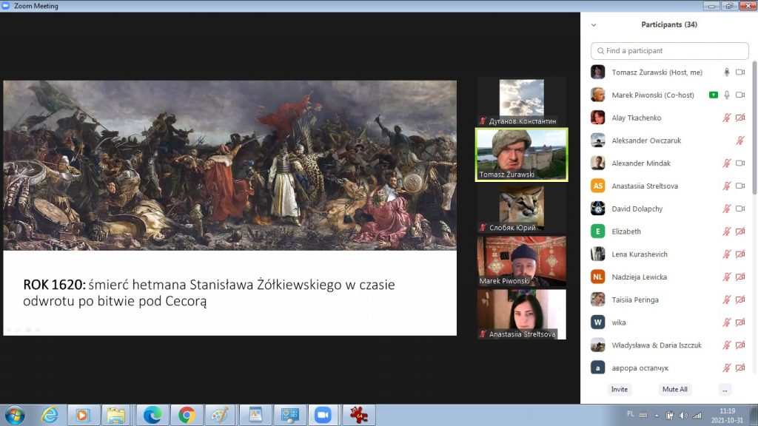Click David Dolapchy's muted microphone icon
The height and width of the screenshot is (426, 758).
(x=726, y=209)
